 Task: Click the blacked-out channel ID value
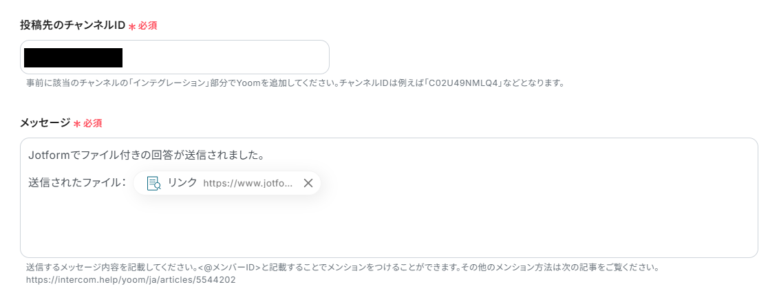(73, 58)
